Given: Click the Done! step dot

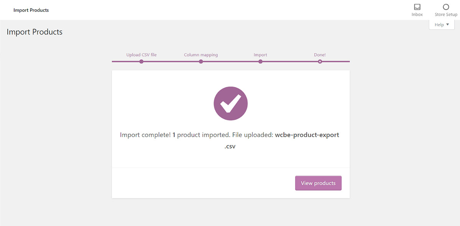Looking at the screenshot, I should pos(320,61).
